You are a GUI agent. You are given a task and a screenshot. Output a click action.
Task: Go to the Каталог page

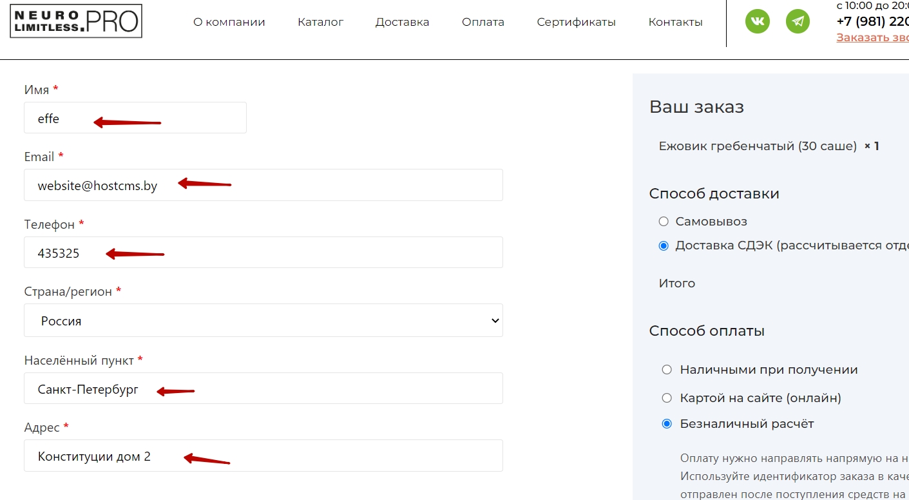point(320,22)
